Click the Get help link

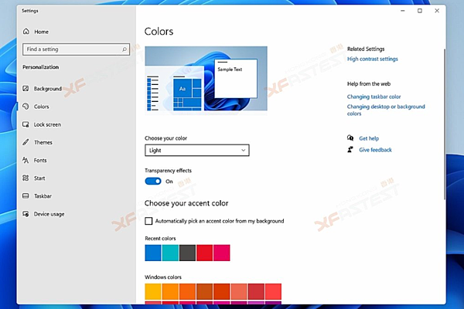[369, 138]
